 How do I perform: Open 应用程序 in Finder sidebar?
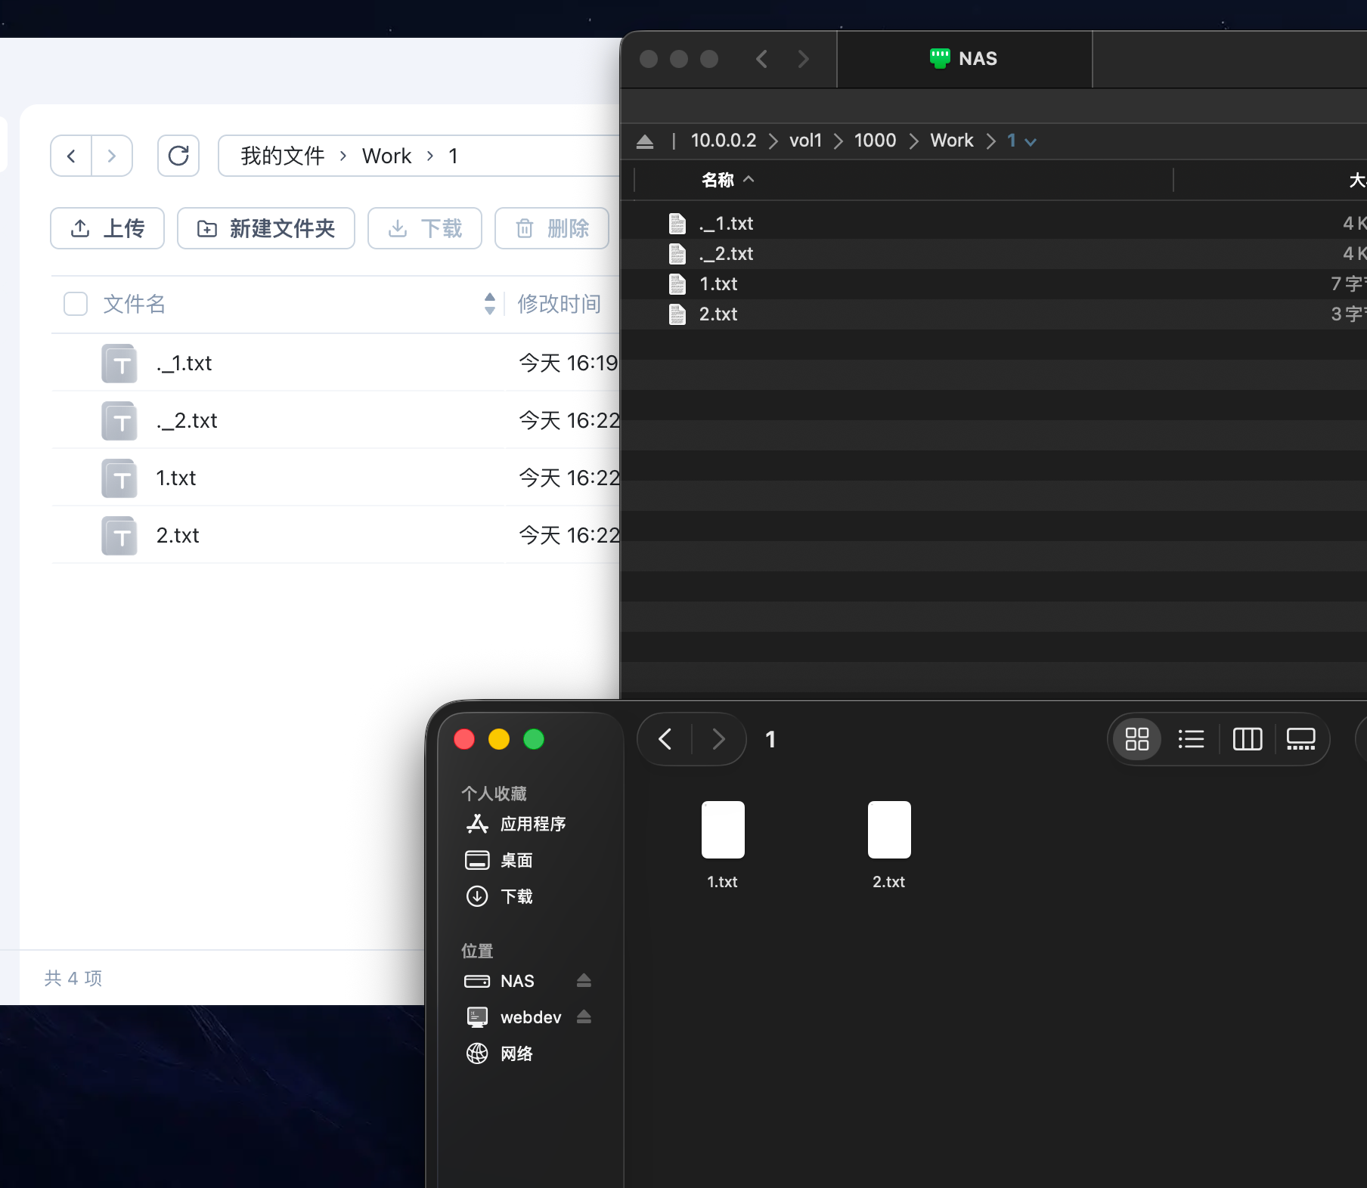pyautogui.click(x=532, y=824)
